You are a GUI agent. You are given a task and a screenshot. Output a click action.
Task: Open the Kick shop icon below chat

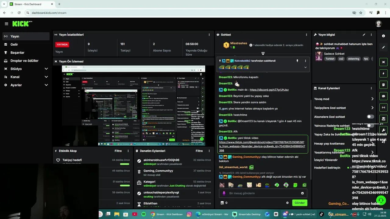222,203
